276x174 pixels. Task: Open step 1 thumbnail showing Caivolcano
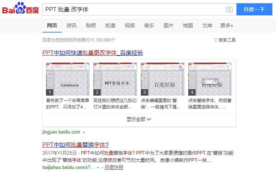[x=68, y=79]
